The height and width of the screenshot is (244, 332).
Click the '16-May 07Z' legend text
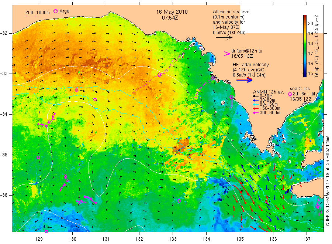pos(226,27)
